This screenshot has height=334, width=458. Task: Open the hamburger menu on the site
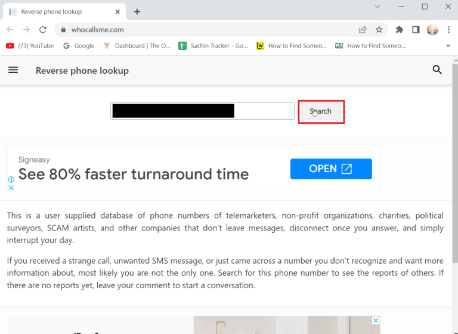click(x=13, y=70)
